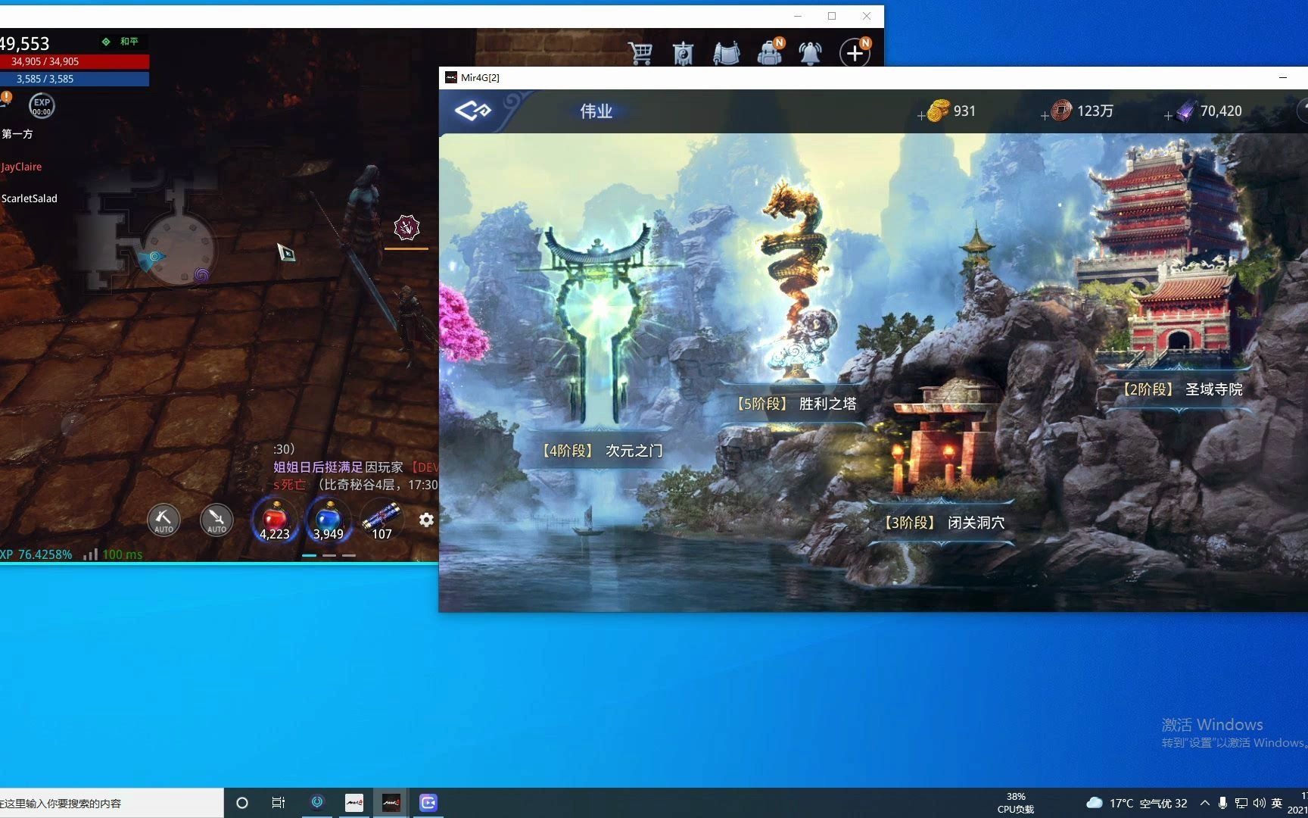This screenshot has width=1308, height=818.
Task: Click the volume speaker icon in tray
Action: 1259,803
